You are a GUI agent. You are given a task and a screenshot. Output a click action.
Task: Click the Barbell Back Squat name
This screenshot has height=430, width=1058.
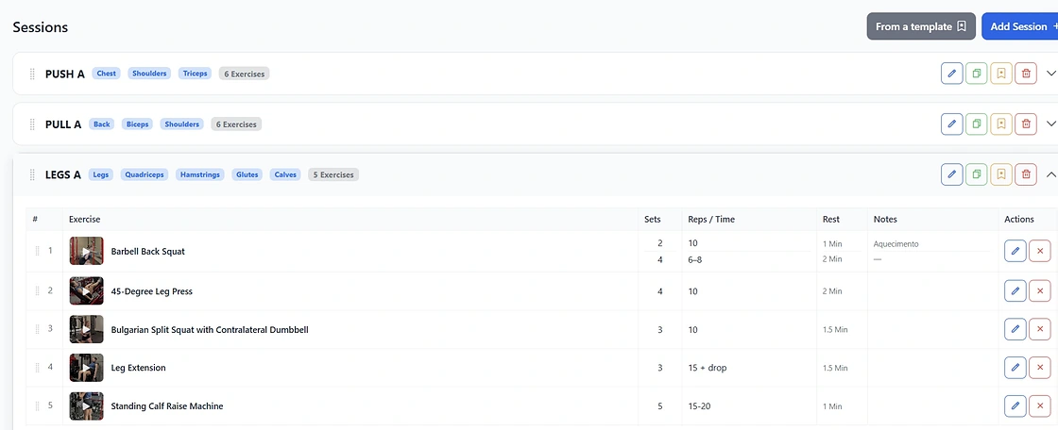point(147,252)
